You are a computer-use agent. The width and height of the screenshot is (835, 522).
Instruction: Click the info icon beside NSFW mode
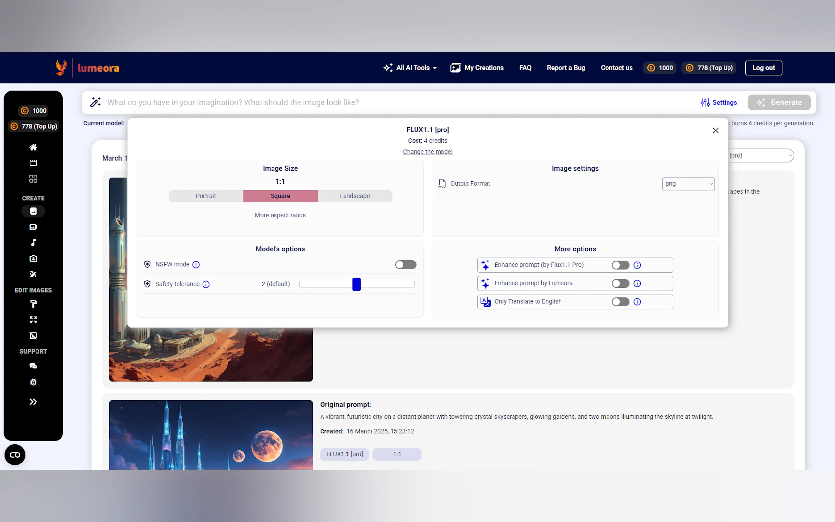coord(196,265)
